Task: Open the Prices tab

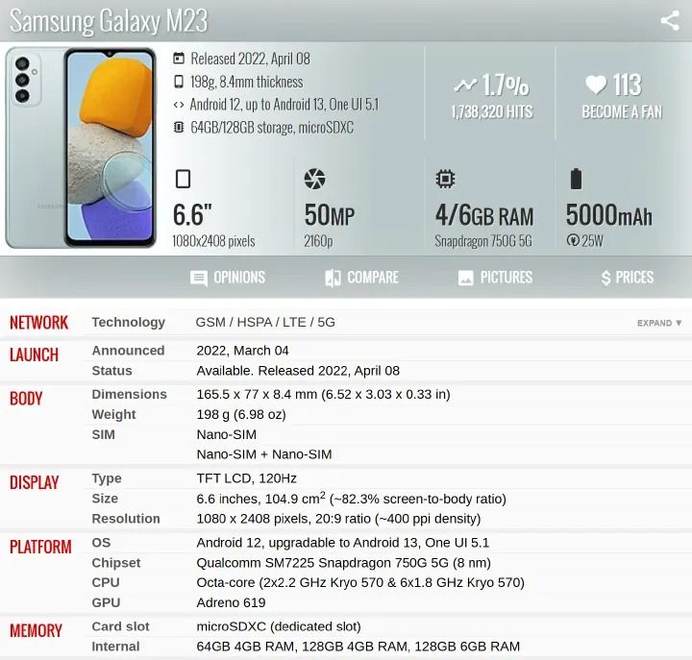Action: [x=627, y=278]
